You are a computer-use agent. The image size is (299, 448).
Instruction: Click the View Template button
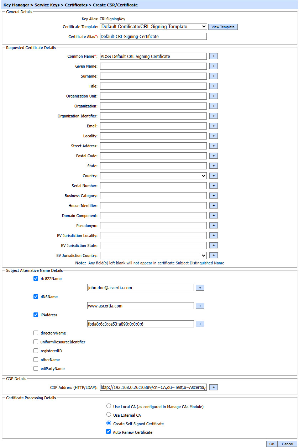[223, 27]
